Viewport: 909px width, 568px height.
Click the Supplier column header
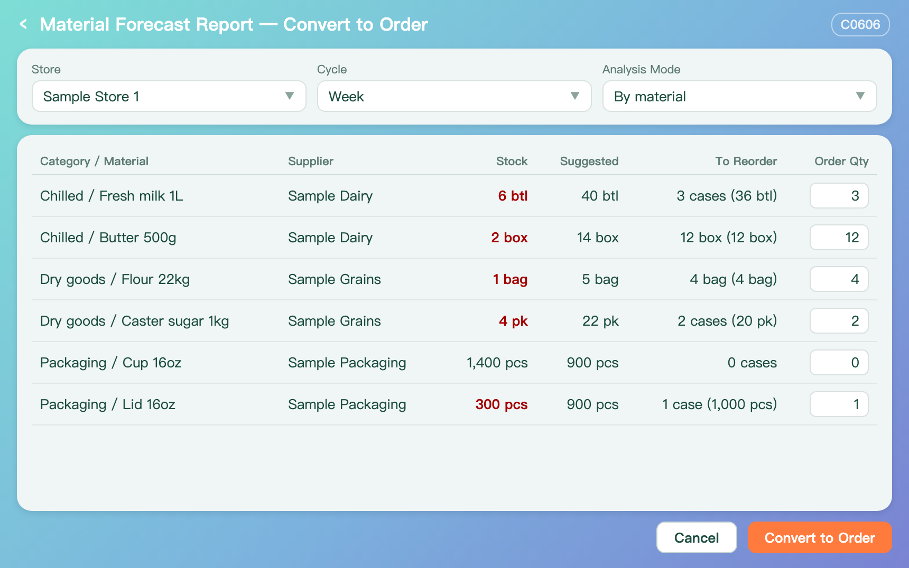[x=311, y=161]
